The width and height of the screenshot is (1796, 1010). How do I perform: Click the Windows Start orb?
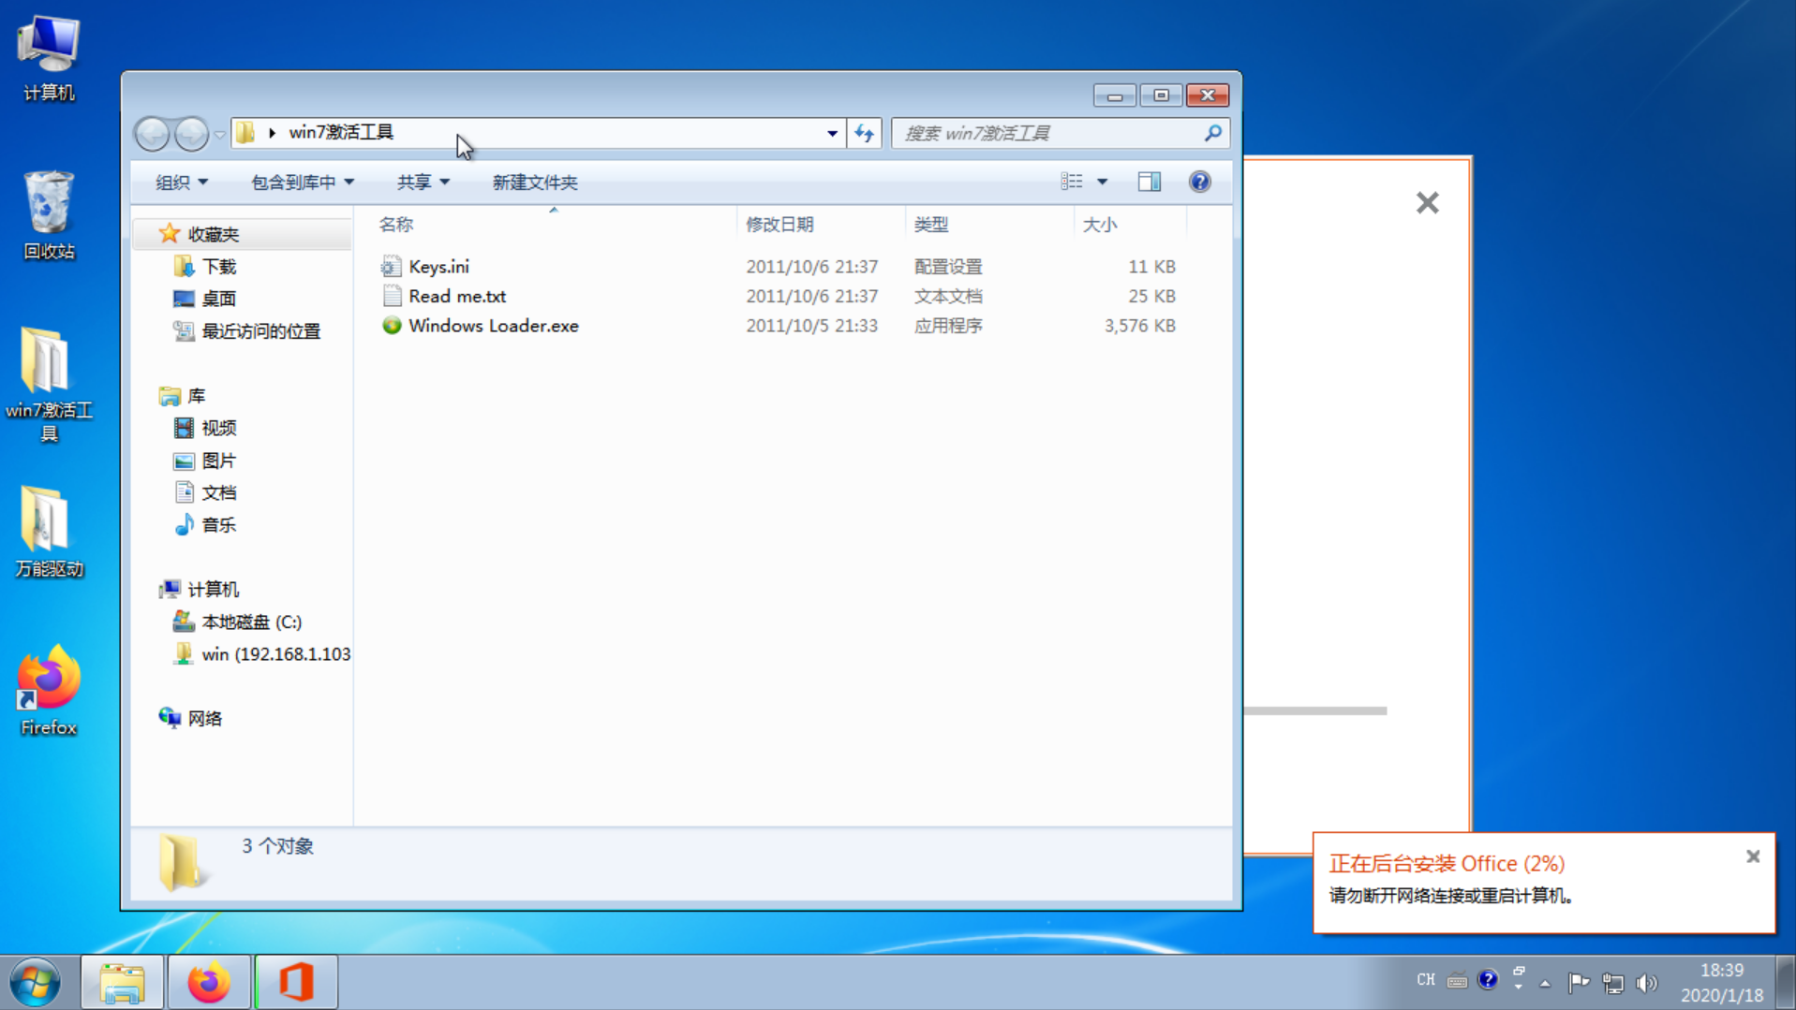pos(36,983)
